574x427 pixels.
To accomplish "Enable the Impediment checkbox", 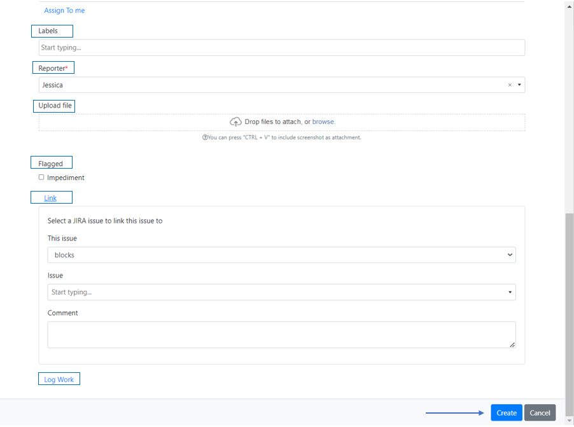I will pyautogui.click(x=41, y=178).
